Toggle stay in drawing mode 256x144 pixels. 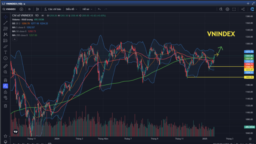pyautogui.click(x=5, y=86)
